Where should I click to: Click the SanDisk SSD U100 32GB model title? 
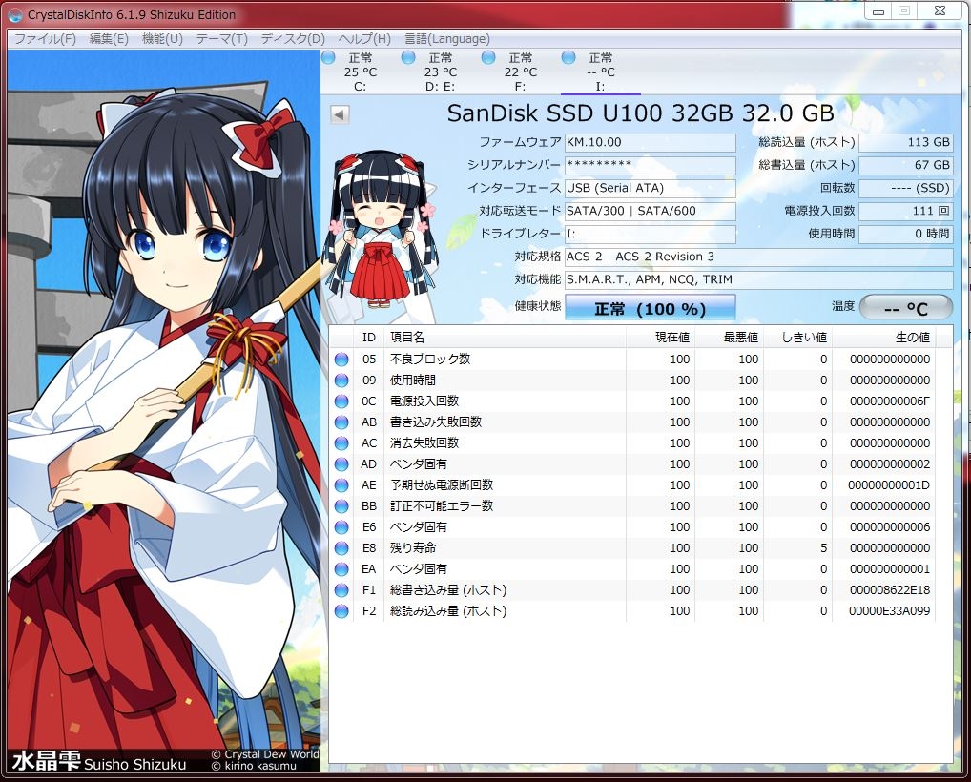point(640,113)
